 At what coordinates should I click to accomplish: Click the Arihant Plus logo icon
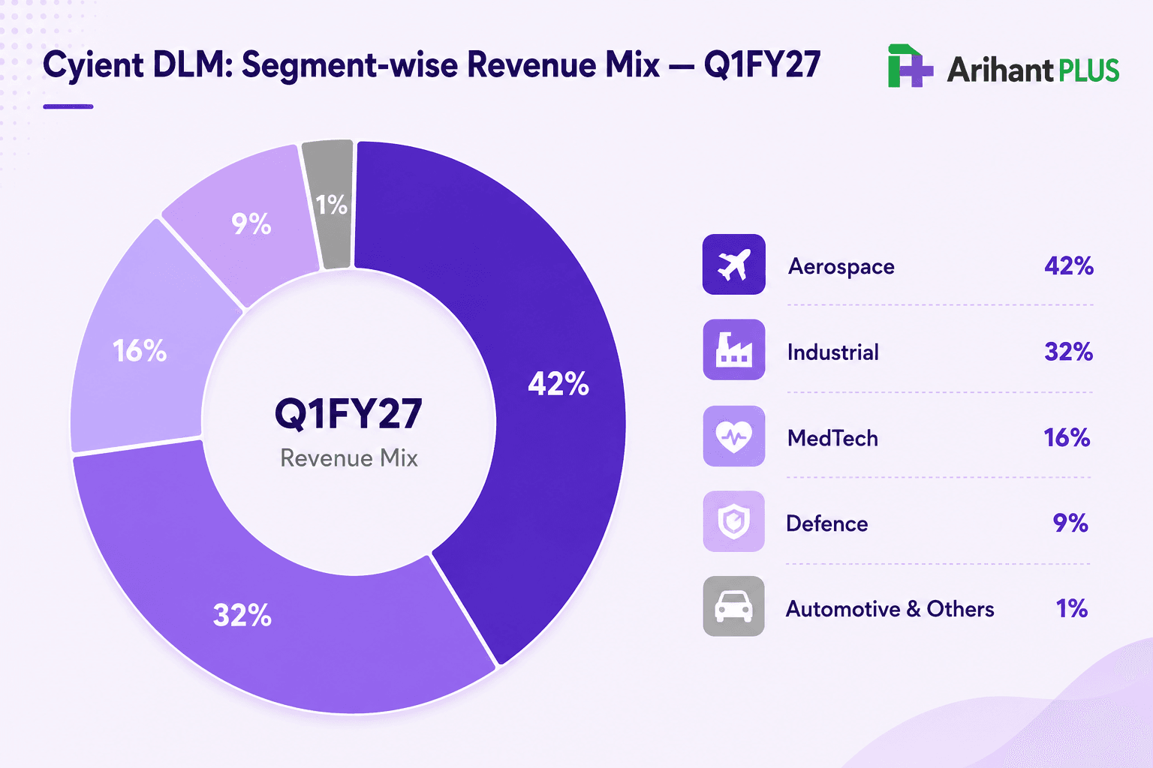point(910,67)
